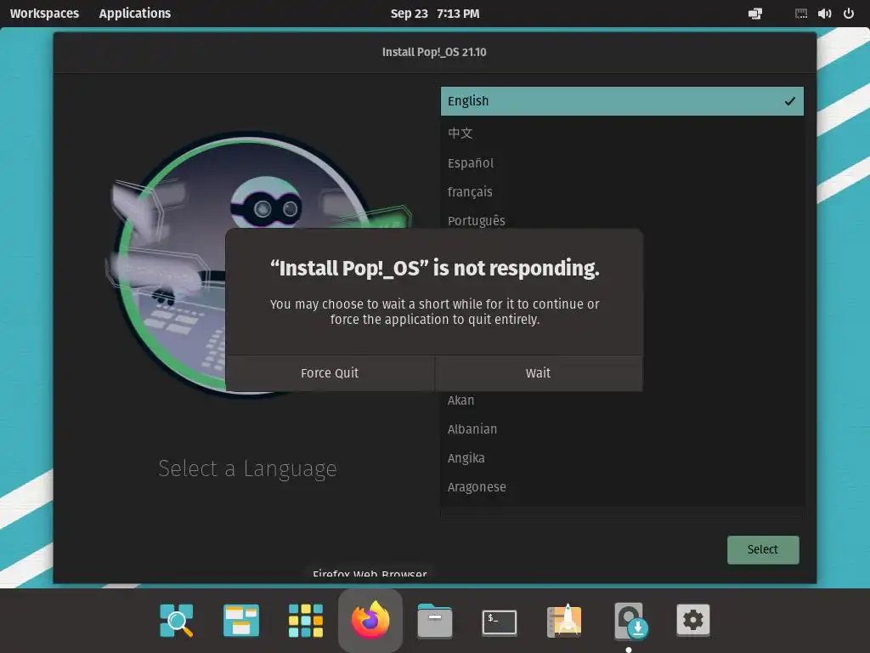Screen dimensions: 870x653
Task: Launch the Terminal icon in dock
Action: click(x=500, y=622)
